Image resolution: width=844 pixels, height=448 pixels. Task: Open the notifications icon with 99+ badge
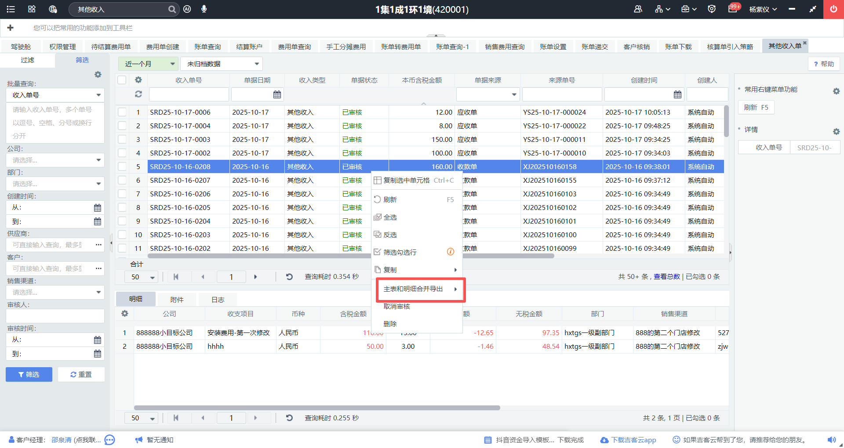pos(732,9)
